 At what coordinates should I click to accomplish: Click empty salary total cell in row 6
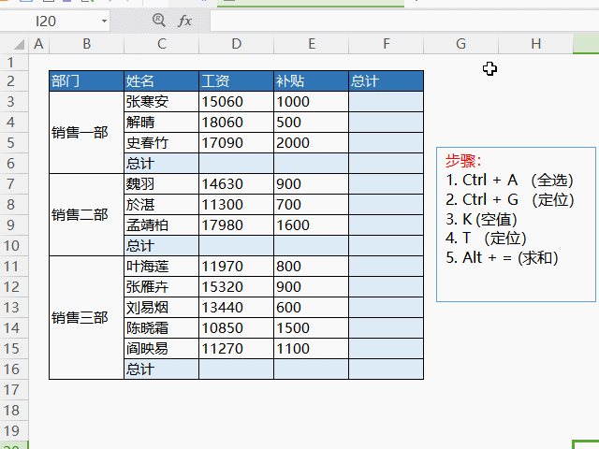pyautogui.click(x=237, y=164)
